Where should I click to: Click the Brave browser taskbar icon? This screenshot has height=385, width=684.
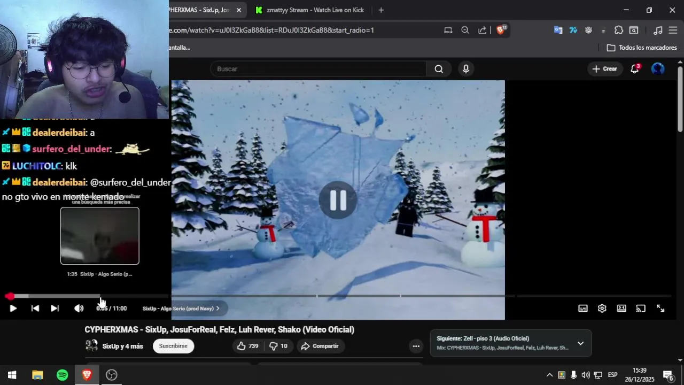pos(87,375)
